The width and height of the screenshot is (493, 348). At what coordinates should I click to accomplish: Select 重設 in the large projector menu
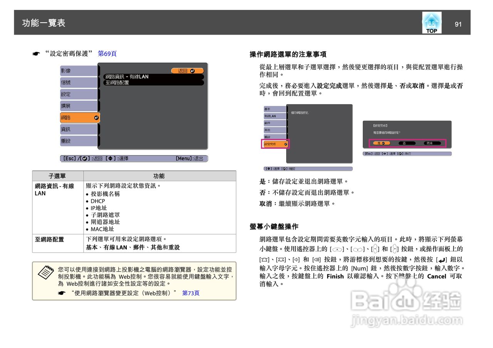point(79,141)
